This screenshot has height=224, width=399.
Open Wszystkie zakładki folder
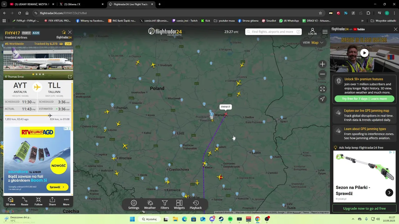point(383,21)
